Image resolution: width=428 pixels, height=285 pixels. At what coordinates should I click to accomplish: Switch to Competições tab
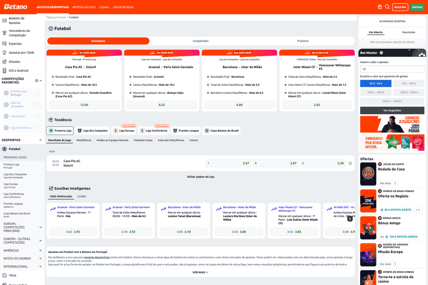201,41
